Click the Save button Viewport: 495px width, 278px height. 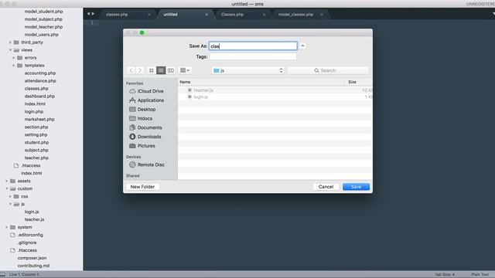[356, 187]
